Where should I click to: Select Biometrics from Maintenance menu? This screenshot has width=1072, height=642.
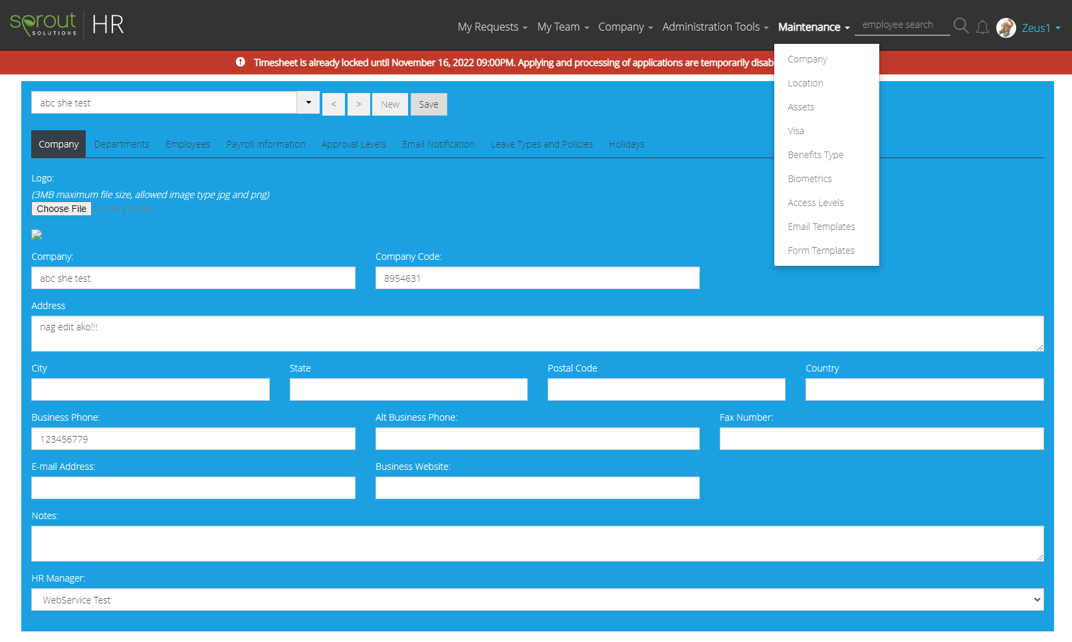tap(809, 179)
